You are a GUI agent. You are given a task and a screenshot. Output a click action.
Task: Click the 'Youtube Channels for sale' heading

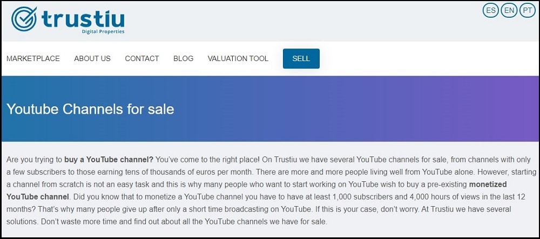coord(90,109)
